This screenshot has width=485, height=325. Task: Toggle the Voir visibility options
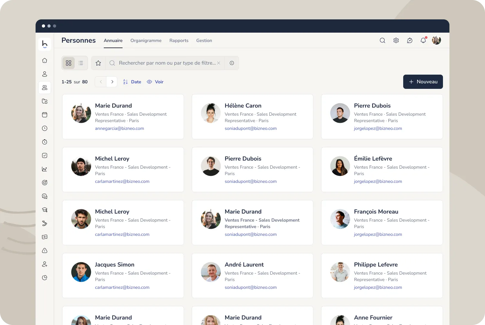[155, 82]
